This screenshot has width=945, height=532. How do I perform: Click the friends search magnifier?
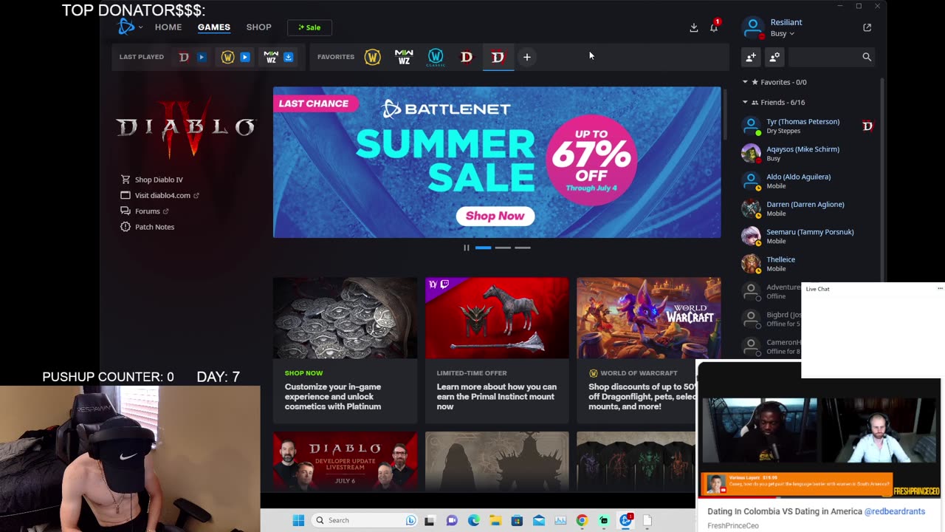click(x=867, y=57)
